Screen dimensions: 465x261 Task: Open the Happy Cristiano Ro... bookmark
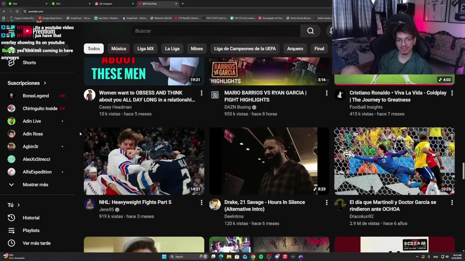pyautogui.click(x=23, y=18)
